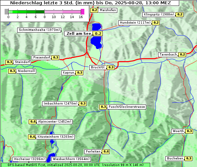The height and width of the screenshot is (167, 197).
Task: Select the Maishofen location label
Action: [108, 10]
